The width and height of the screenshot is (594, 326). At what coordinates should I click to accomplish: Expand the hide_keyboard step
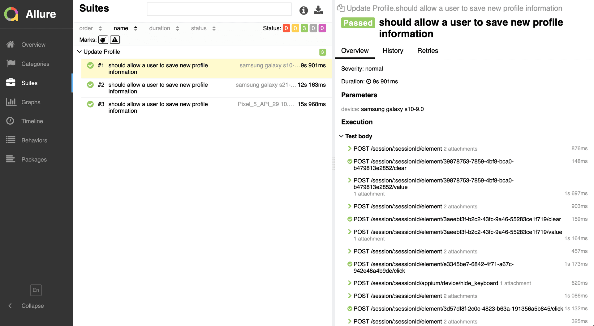(350, 283)
